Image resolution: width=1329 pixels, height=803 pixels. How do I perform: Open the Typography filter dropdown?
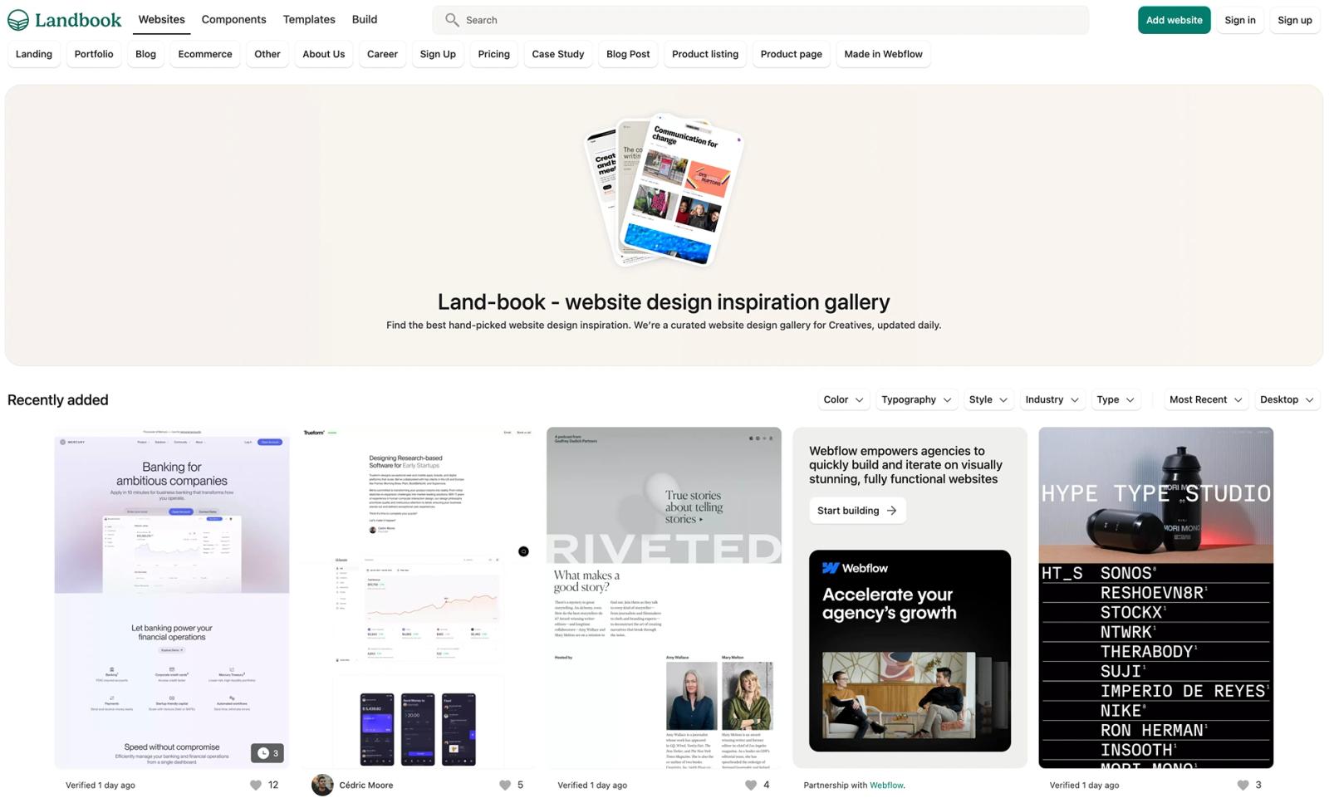click(x=916, y=399)
